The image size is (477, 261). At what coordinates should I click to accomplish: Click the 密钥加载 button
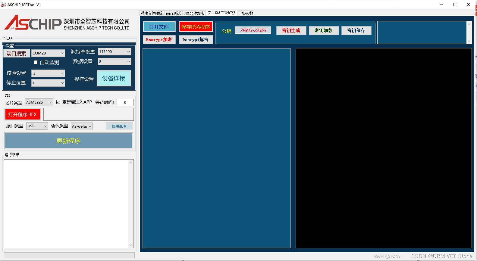pyautogui.click(x=324, y=30)
